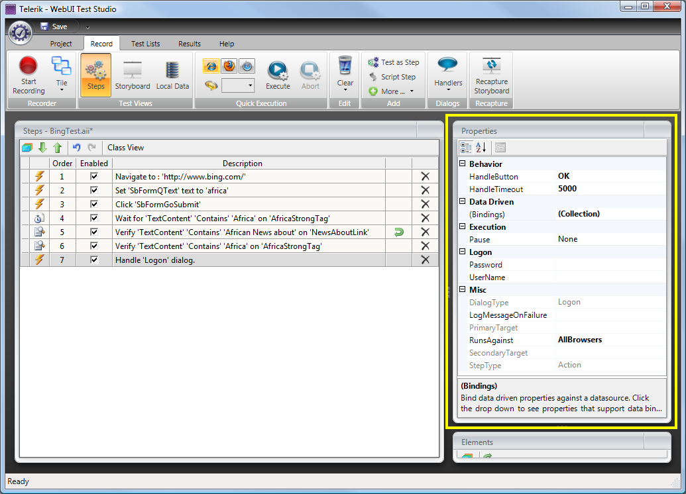Click the undo arrow in Steps toolbar
Screen dimensions: 686x494
click(77, 148)
